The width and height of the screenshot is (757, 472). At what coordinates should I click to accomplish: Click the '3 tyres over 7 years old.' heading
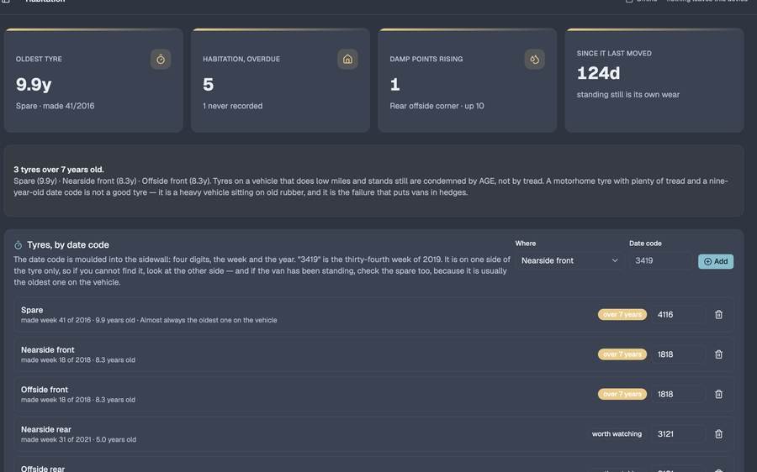[x=59, y=169]
